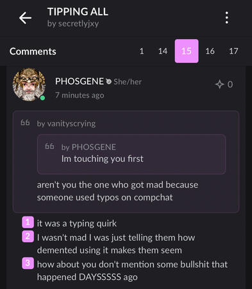
Task: Click the quoted PHOSGENE name in inner quote
Action: (94, 147)
